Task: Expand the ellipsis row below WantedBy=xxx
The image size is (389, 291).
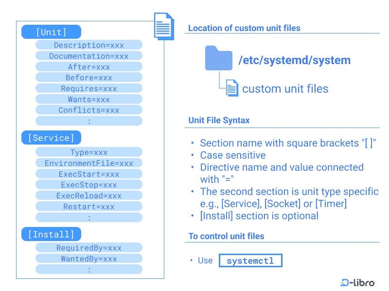Action: pos(88,269)
